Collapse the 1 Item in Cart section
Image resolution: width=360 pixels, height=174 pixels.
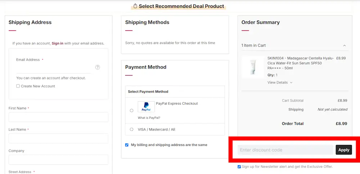(345, 46)
